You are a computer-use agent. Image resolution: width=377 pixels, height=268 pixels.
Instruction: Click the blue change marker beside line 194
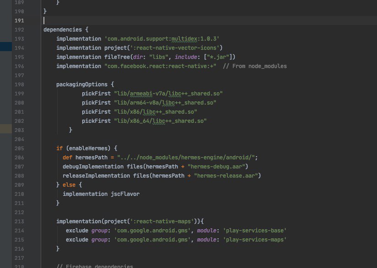click(x=6, y=47)
